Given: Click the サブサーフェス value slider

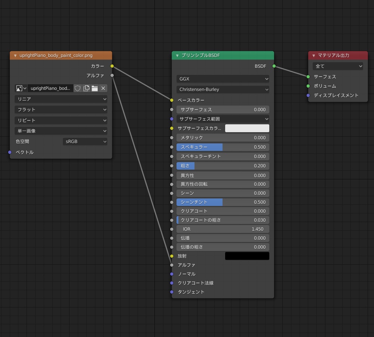Looking at the screenshot, I should tap(223, 110).
